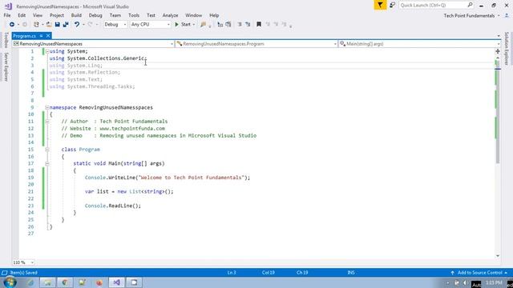Click the Decrease Indent toolbar icon

click(240, 25)
